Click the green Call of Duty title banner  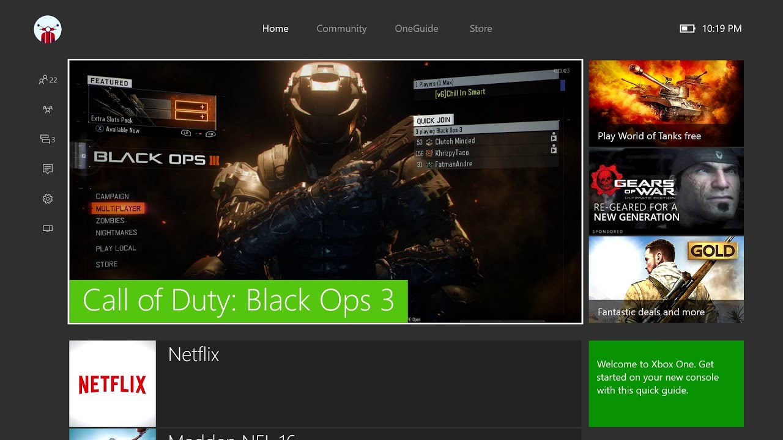239,301
